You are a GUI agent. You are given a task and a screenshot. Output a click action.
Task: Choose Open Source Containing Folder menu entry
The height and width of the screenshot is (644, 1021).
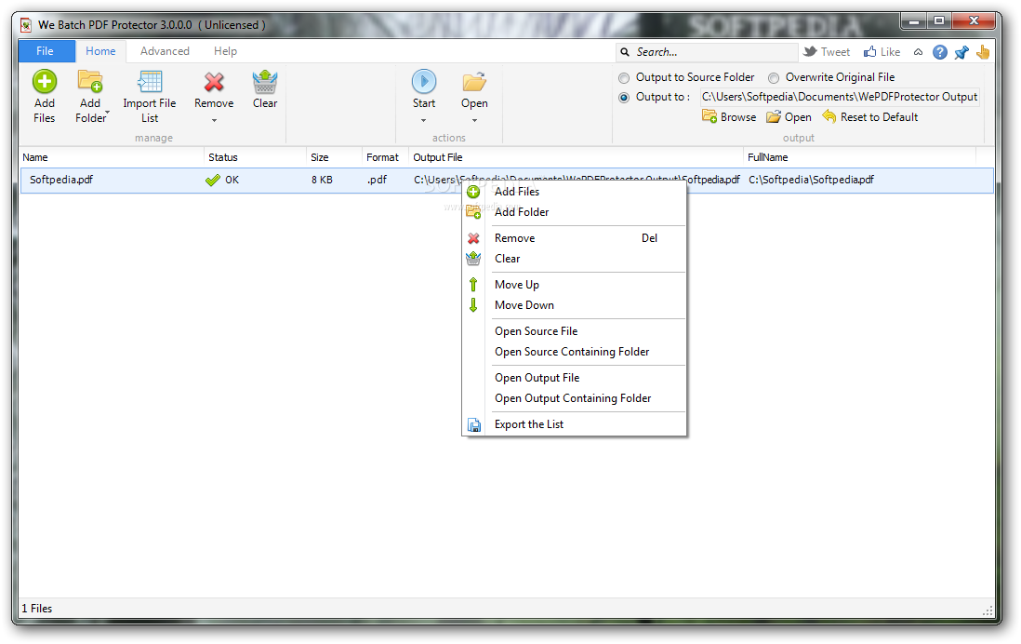pyautogui.click(x=574, y=352)
